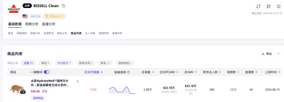This screenshot has width=284, height=102.
Task: Open the daily rank 4421 badge
Action: point(54,16)
